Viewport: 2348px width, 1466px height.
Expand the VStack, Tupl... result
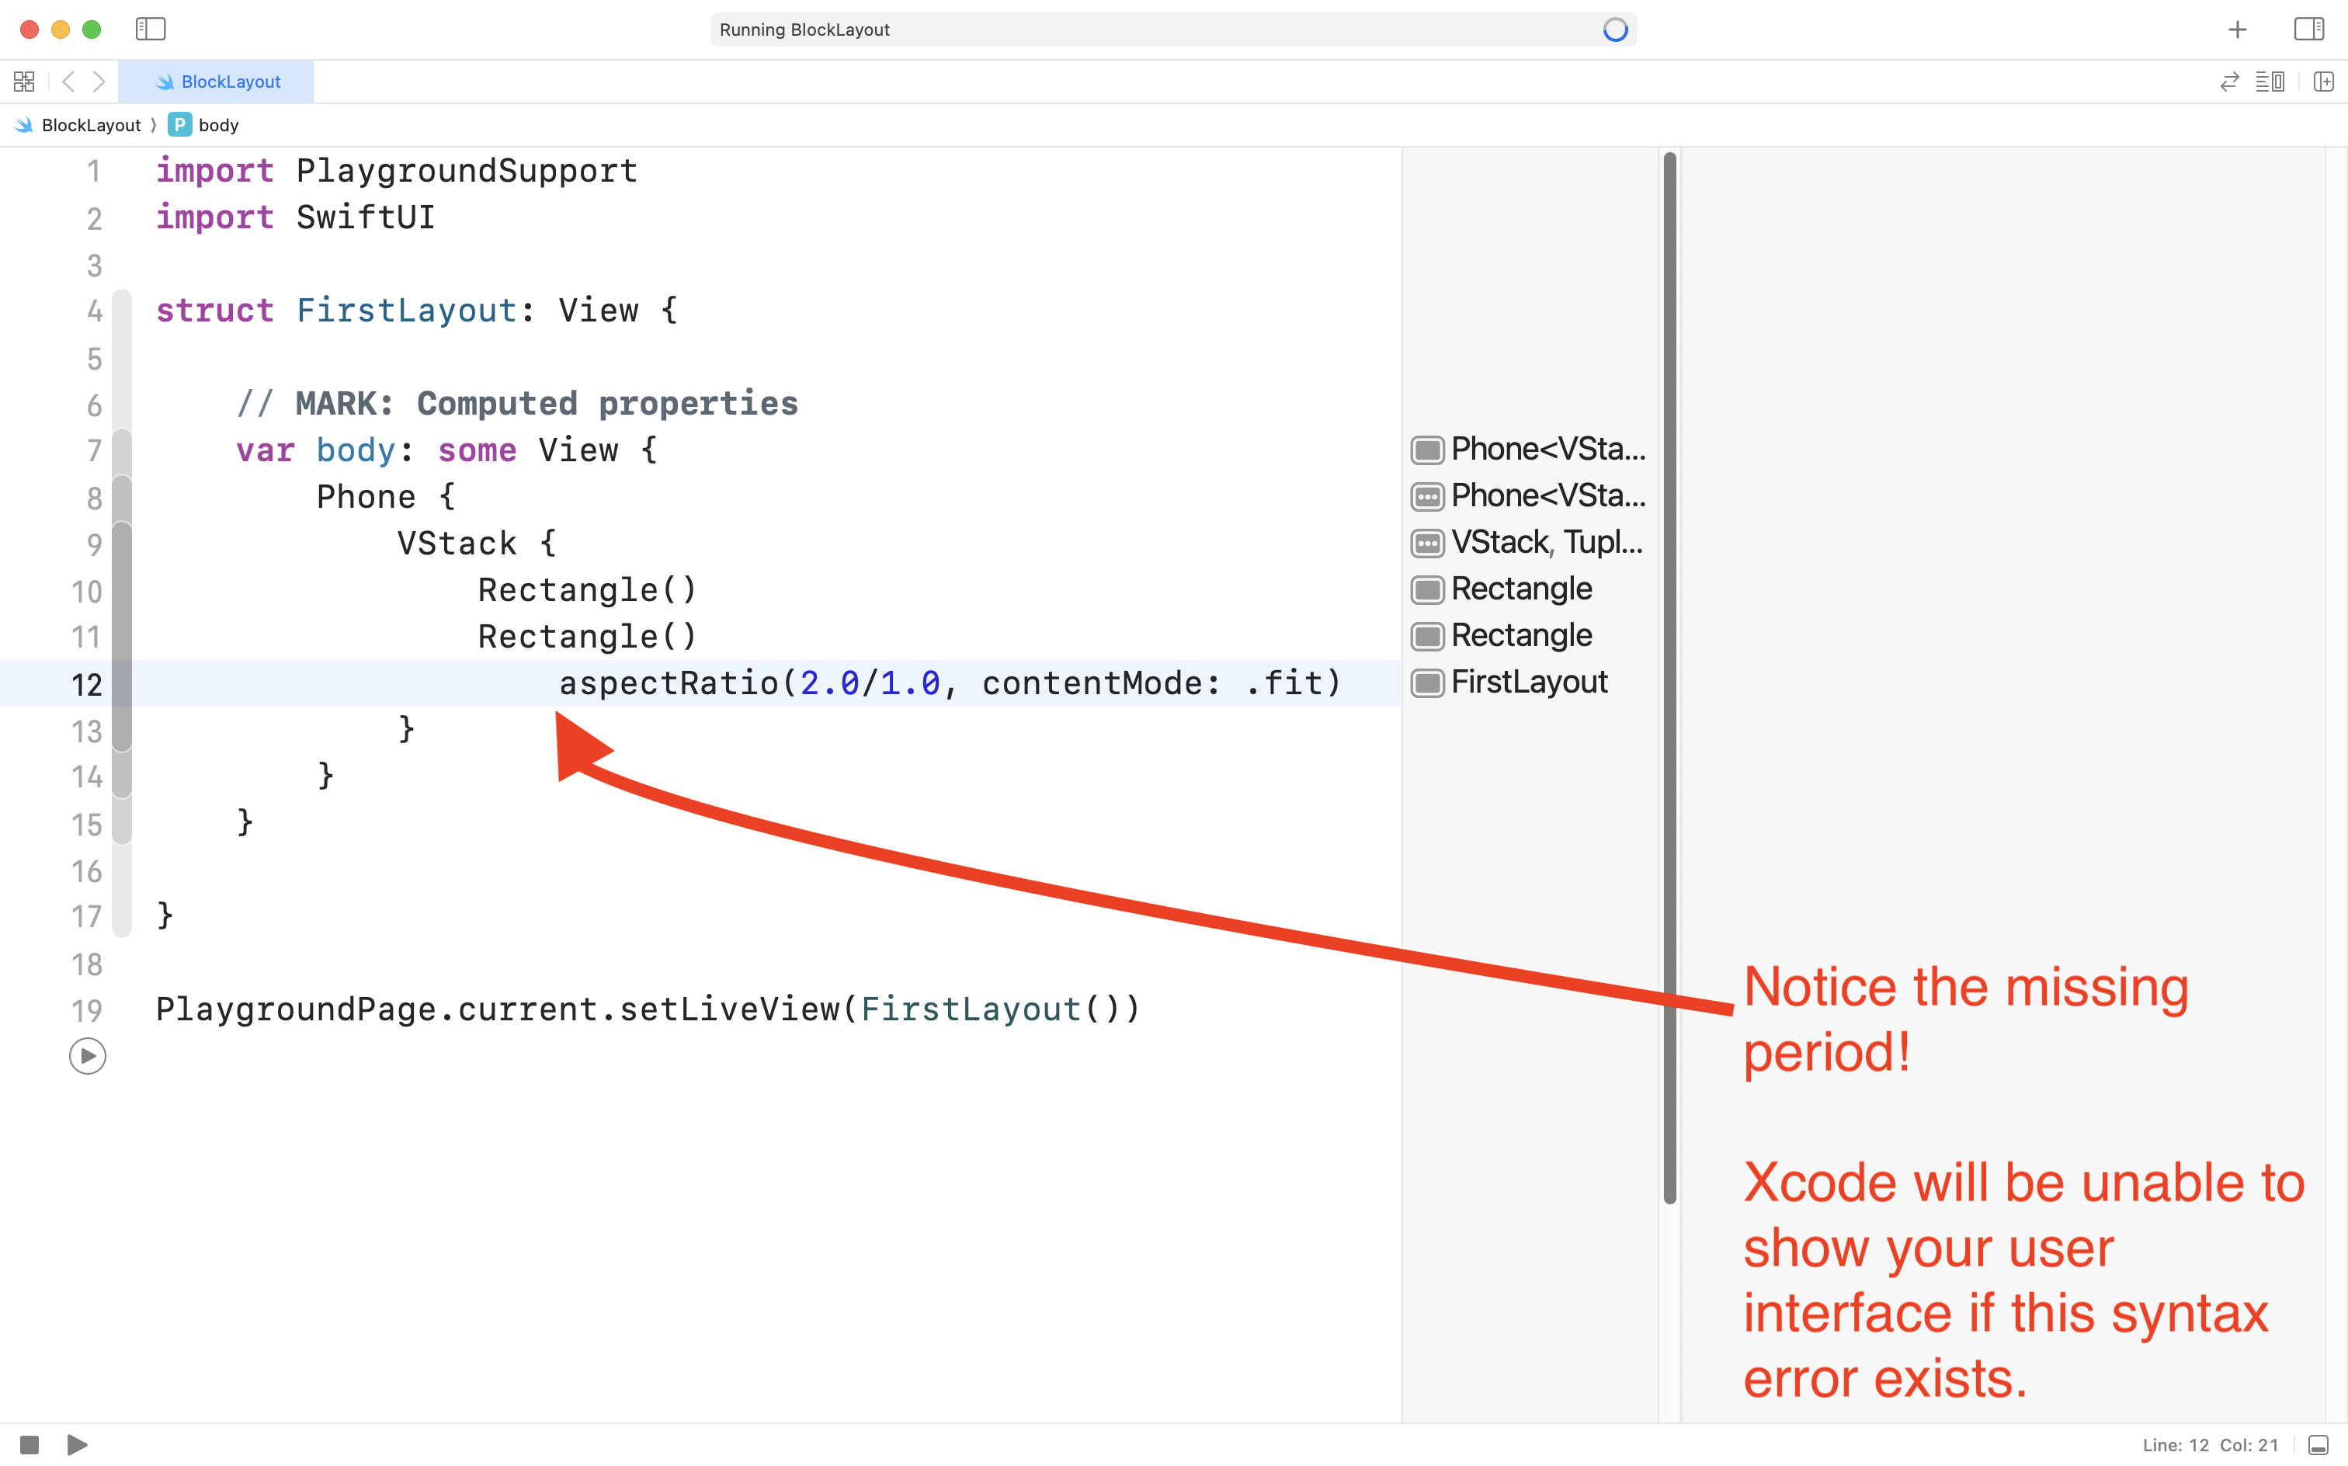1427,543
